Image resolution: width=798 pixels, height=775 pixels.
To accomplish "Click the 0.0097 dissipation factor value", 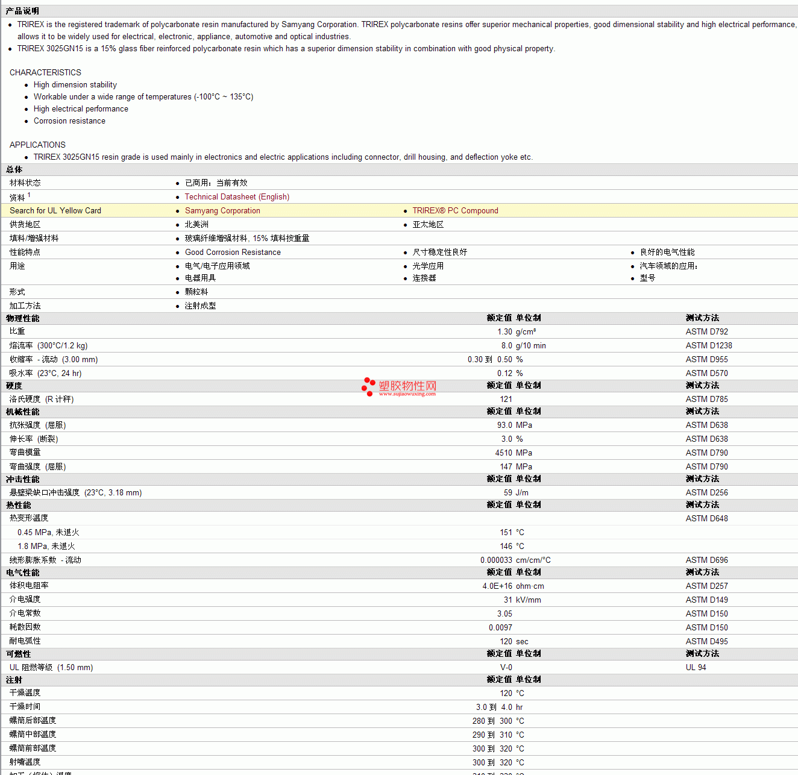I will pyautogui.click(x=500, y=628).
